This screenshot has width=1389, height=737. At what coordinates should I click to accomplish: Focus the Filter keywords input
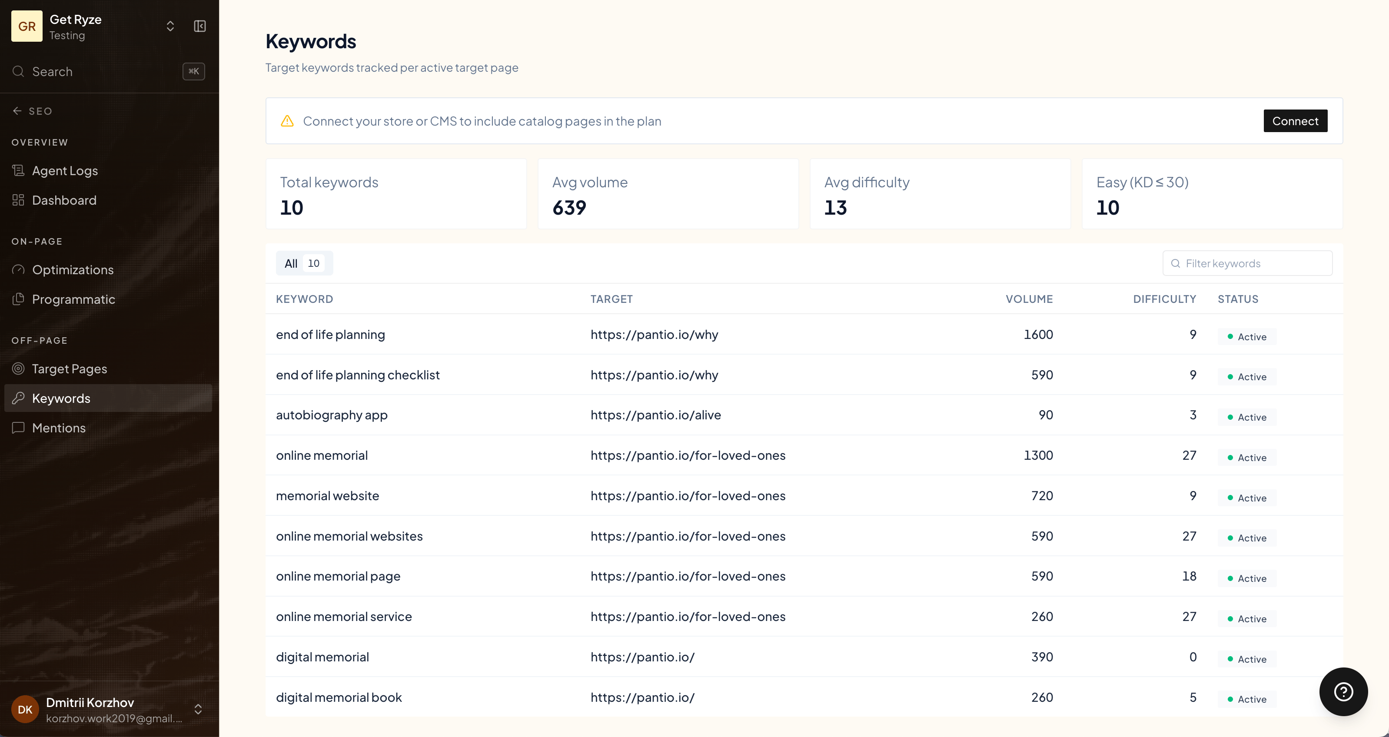point(1247,263)
